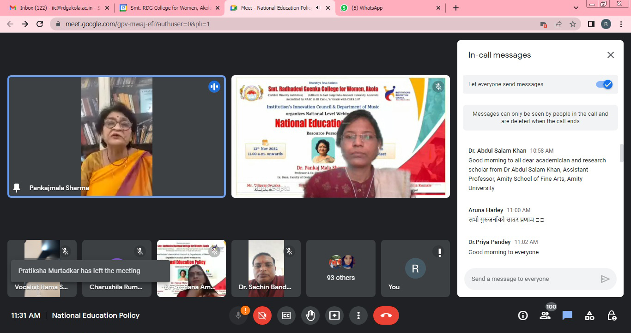Expand the 93 others participant tile
This screenshot has width=631, height=333.
(341, 268)
